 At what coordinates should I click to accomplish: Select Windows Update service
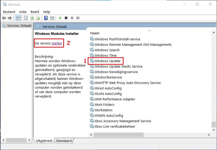click(x=105, y=61)
